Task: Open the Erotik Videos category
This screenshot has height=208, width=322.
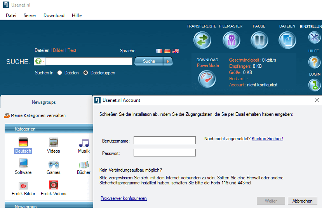Action: click(x=53, y=188)
